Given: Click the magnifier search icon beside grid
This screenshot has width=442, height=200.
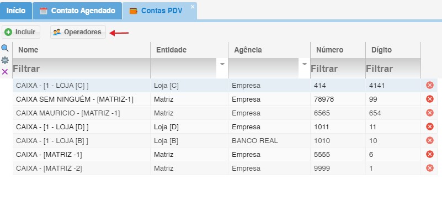Looking at the screenshot, I should (x=5, y=48).
